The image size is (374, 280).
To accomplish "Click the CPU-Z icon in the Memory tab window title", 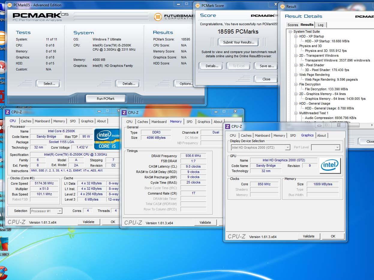I will [x=124, y=113].
